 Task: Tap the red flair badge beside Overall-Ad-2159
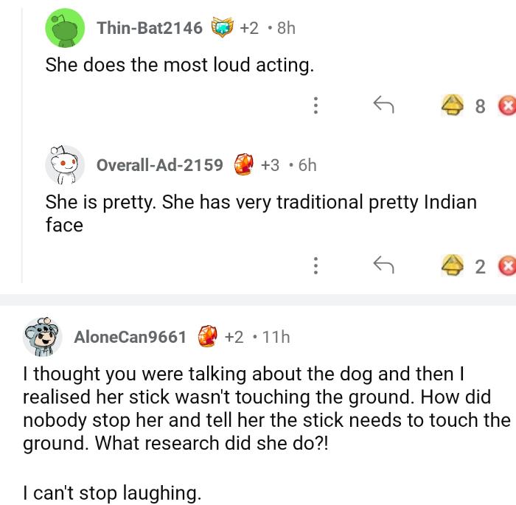click(x=244, y=164)
